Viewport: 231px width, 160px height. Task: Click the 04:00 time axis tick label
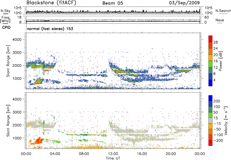click(55, 154)
